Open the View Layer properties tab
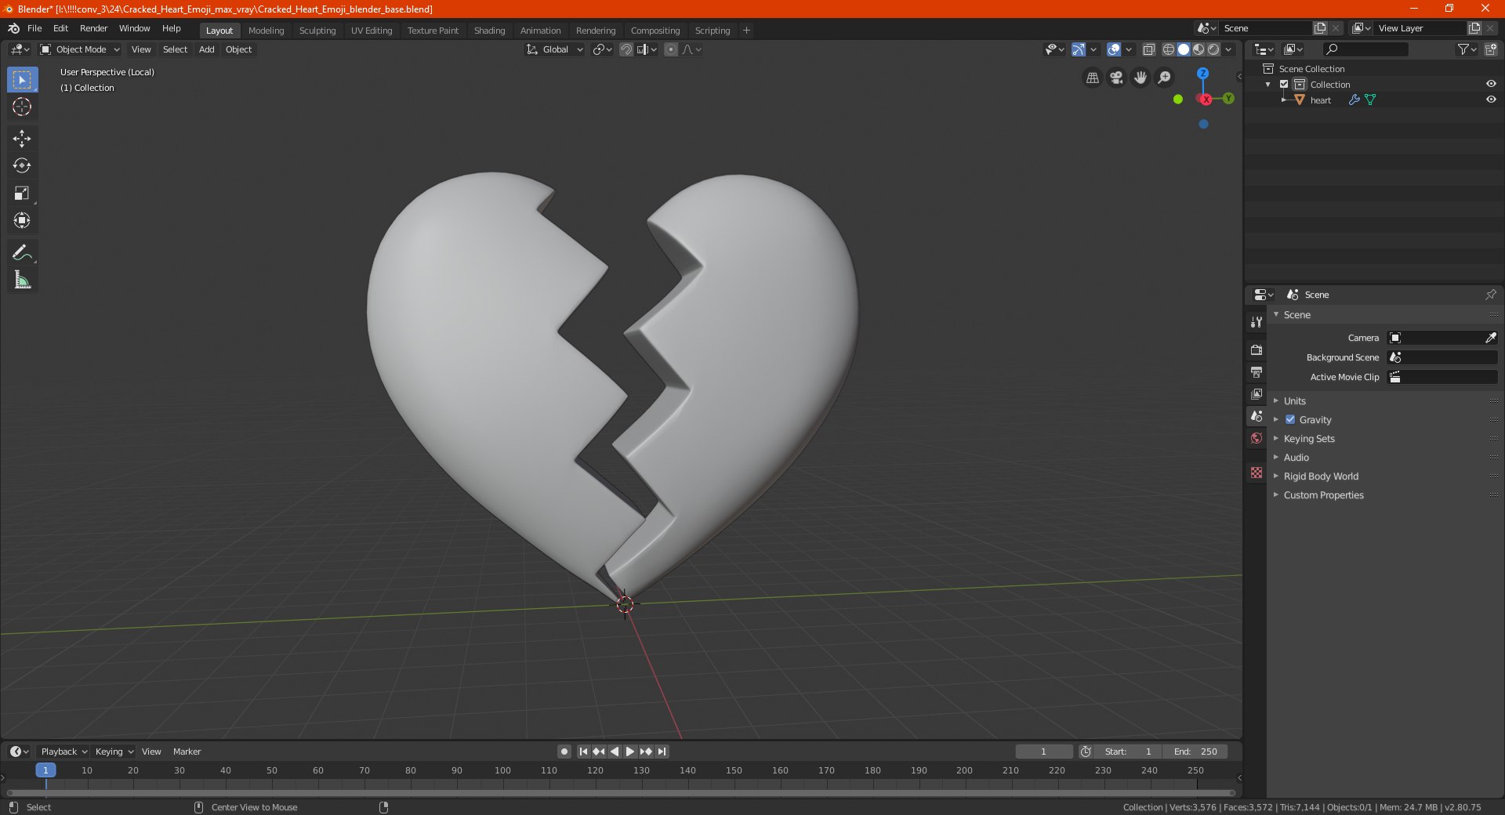This screenshot has width=1505, height=815. 1257,393
